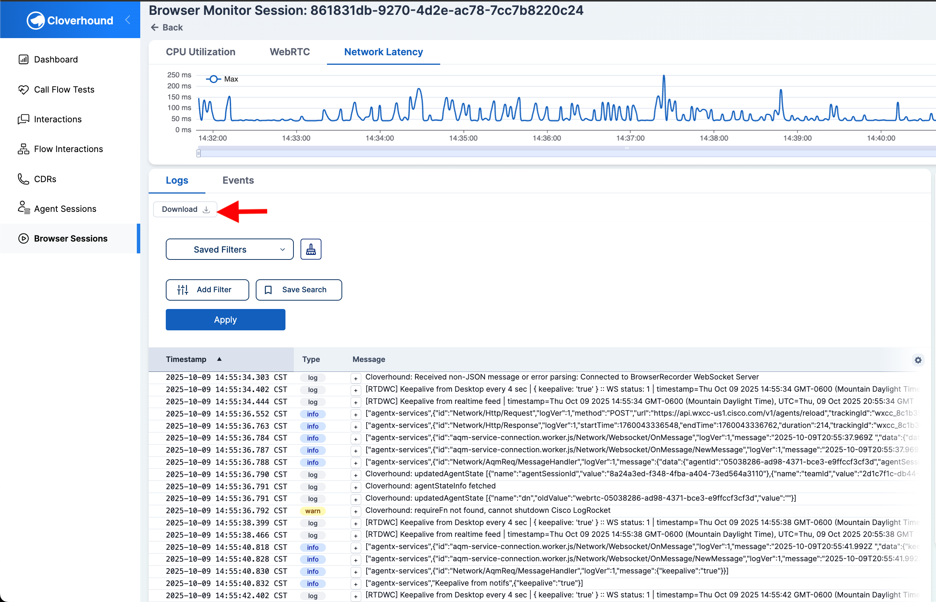
Task: Expand the 14:55:34.444 realtime feed row
Action: (x=356, y=402)
